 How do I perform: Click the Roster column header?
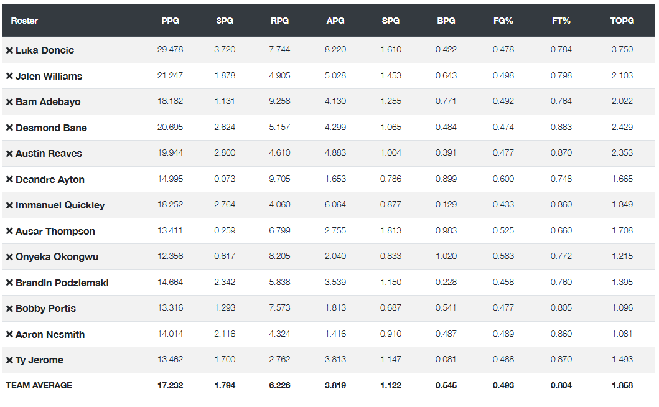[x=24, y=21]
